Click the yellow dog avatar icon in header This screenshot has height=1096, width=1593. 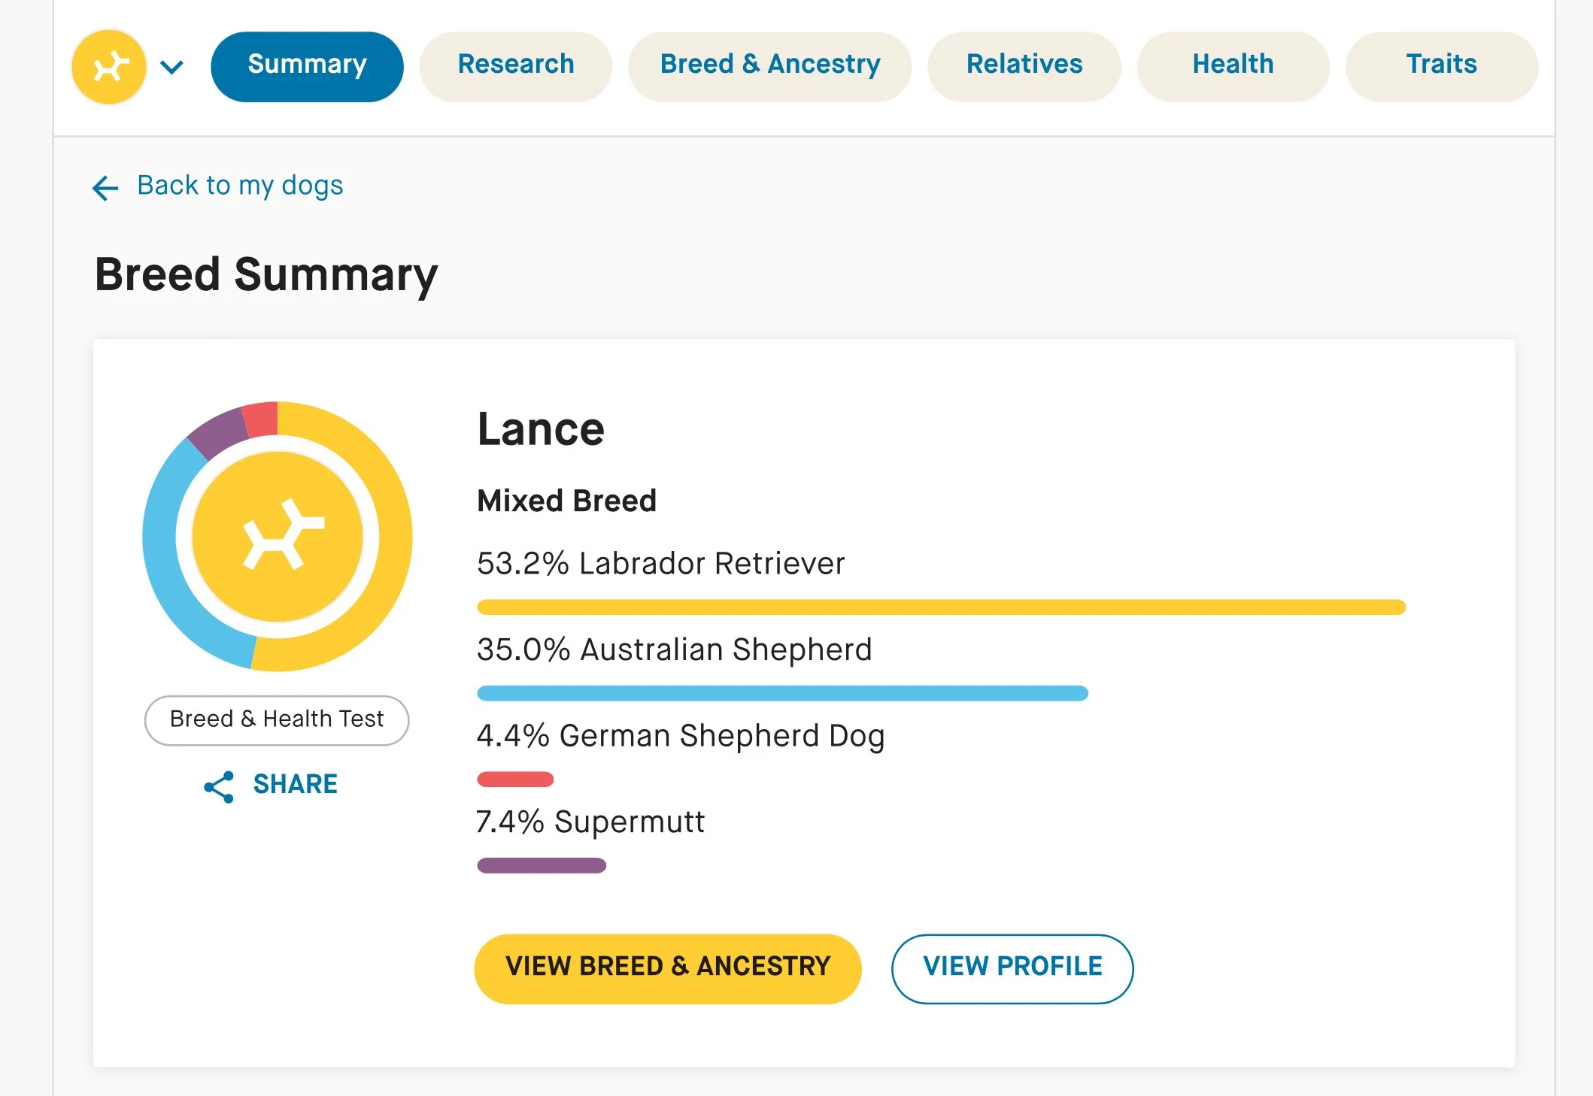click(x=109, y=67)
